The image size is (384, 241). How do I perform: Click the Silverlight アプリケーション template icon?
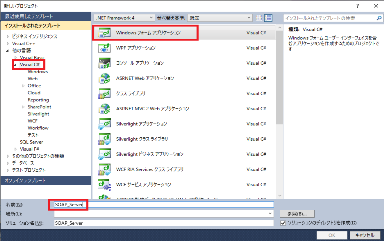(104, 124)
